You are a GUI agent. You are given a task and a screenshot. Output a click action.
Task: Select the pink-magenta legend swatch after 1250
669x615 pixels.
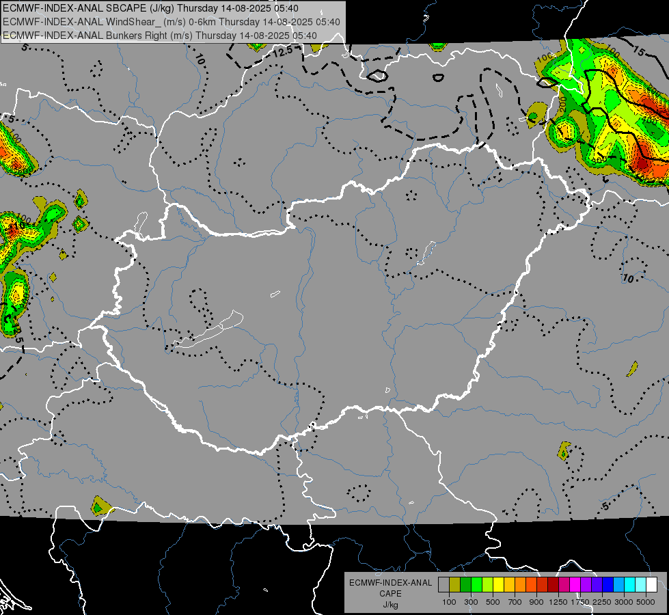pyautogui.click(x=564, y=585)
